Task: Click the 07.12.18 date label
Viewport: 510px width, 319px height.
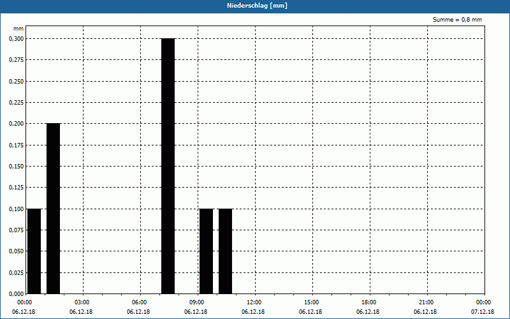Action: click(x=483, y=312)
